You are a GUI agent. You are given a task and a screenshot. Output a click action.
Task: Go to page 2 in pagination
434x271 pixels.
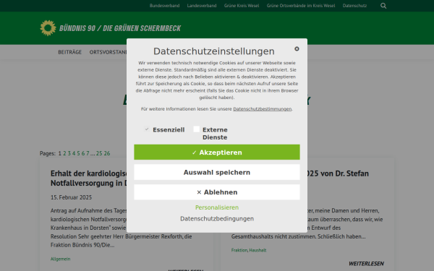pos(64,153)
